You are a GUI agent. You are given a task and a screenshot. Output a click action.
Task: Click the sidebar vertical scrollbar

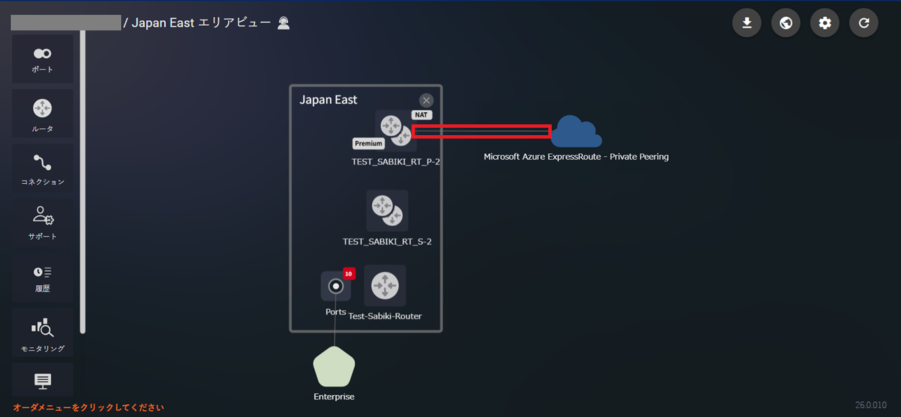[83, 182]
